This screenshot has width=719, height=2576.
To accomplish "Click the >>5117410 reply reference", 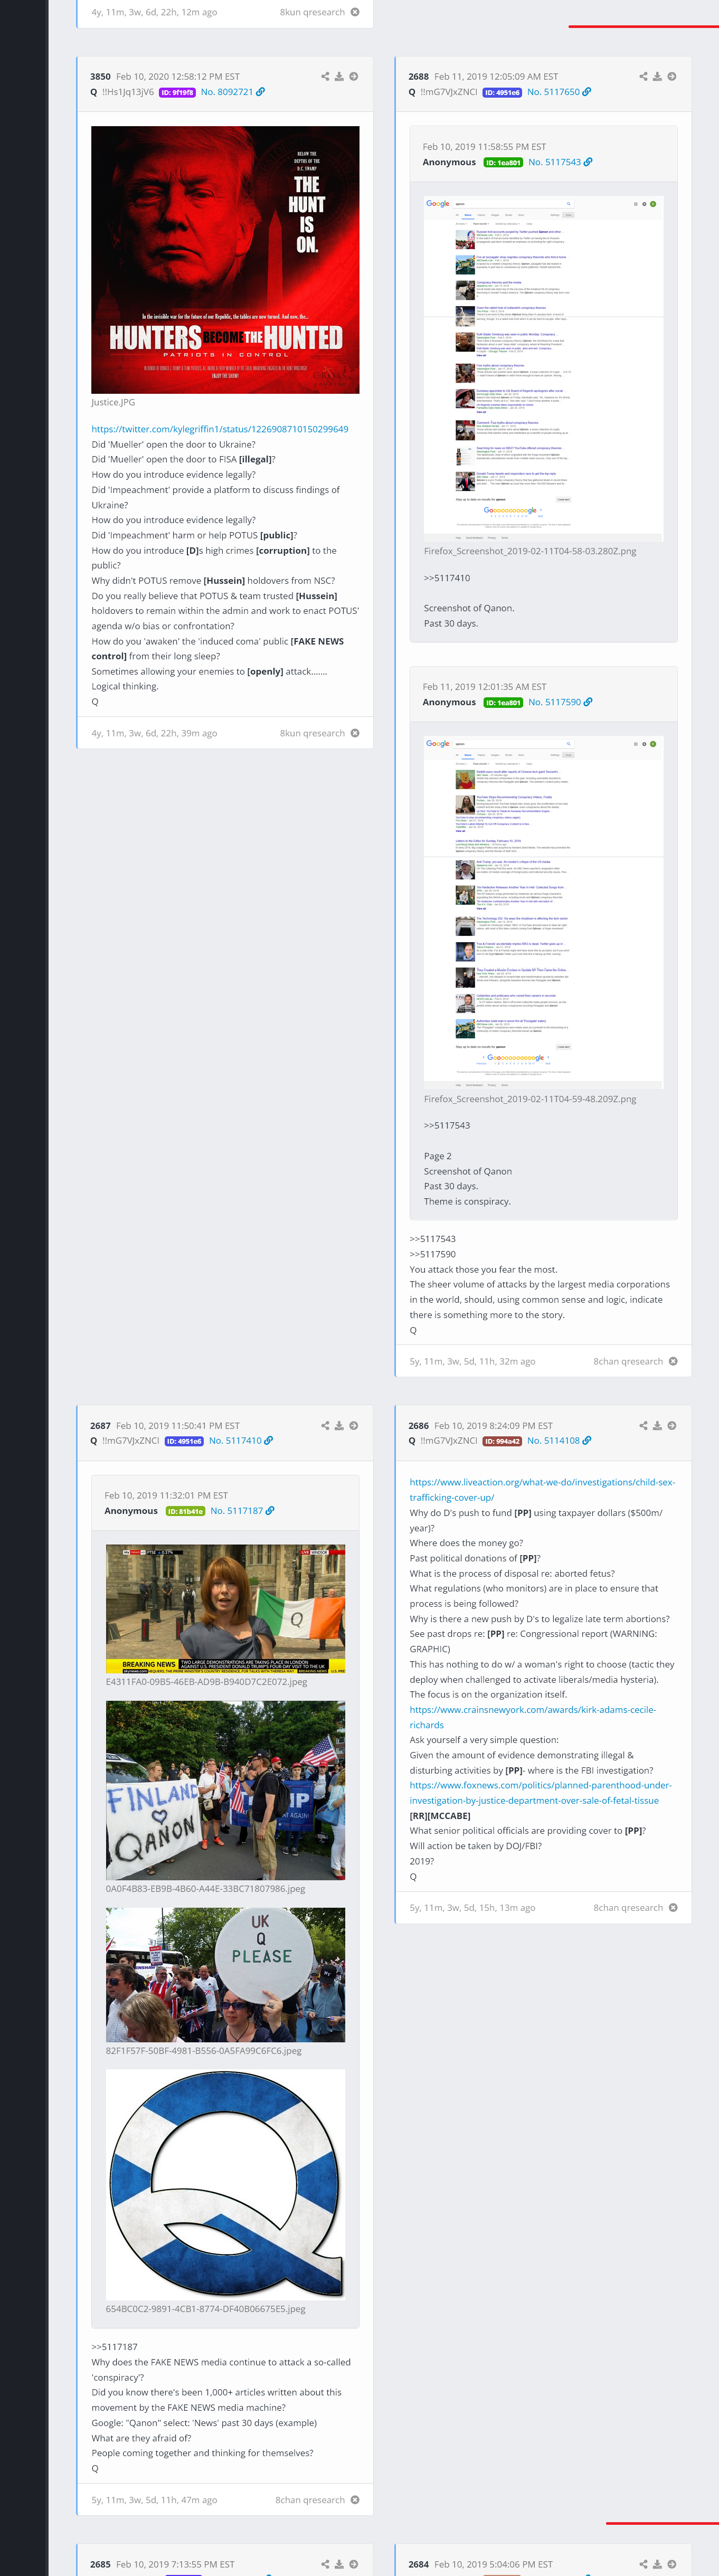I will (x=446, y=578).
